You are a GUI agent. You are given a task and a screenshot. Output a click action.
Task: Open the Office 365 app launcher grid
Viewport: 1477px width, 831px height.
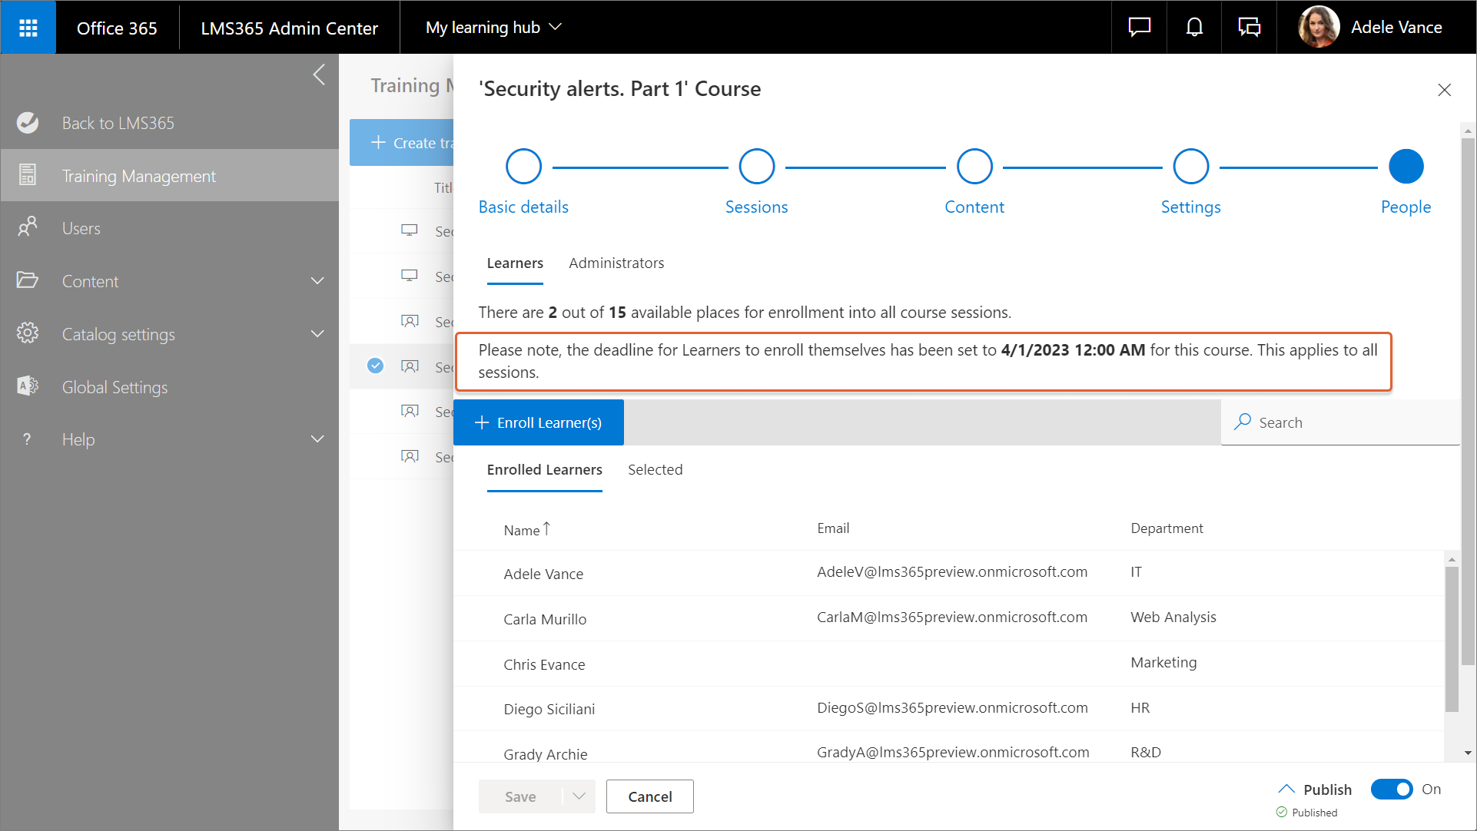(28, 28)
